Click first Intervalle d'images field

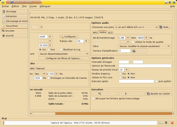click(x=124, y=62)
